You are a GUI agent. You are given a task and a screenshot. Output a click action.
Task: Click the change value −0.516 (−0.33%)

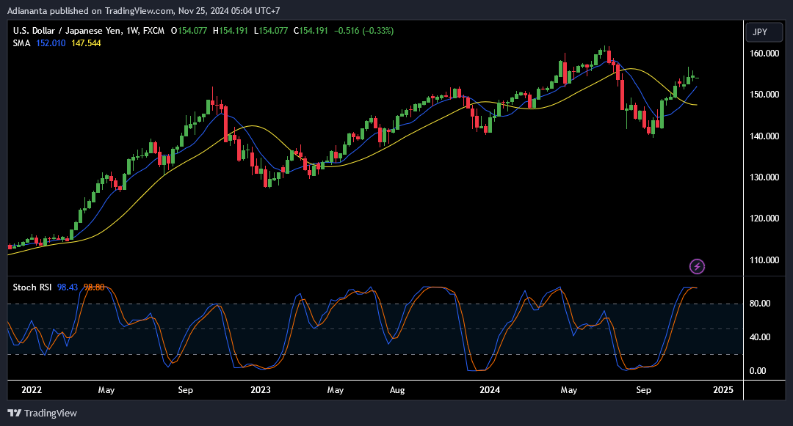click(x=363, y=31)
